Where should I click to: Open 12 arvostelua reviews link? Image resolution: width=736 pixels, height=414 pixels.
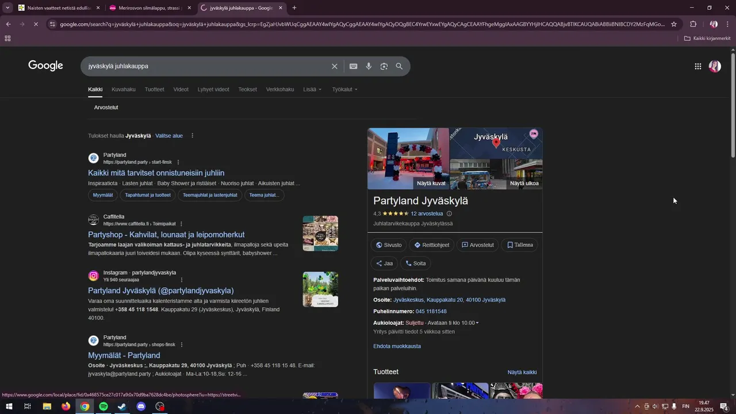click(427, 213)
